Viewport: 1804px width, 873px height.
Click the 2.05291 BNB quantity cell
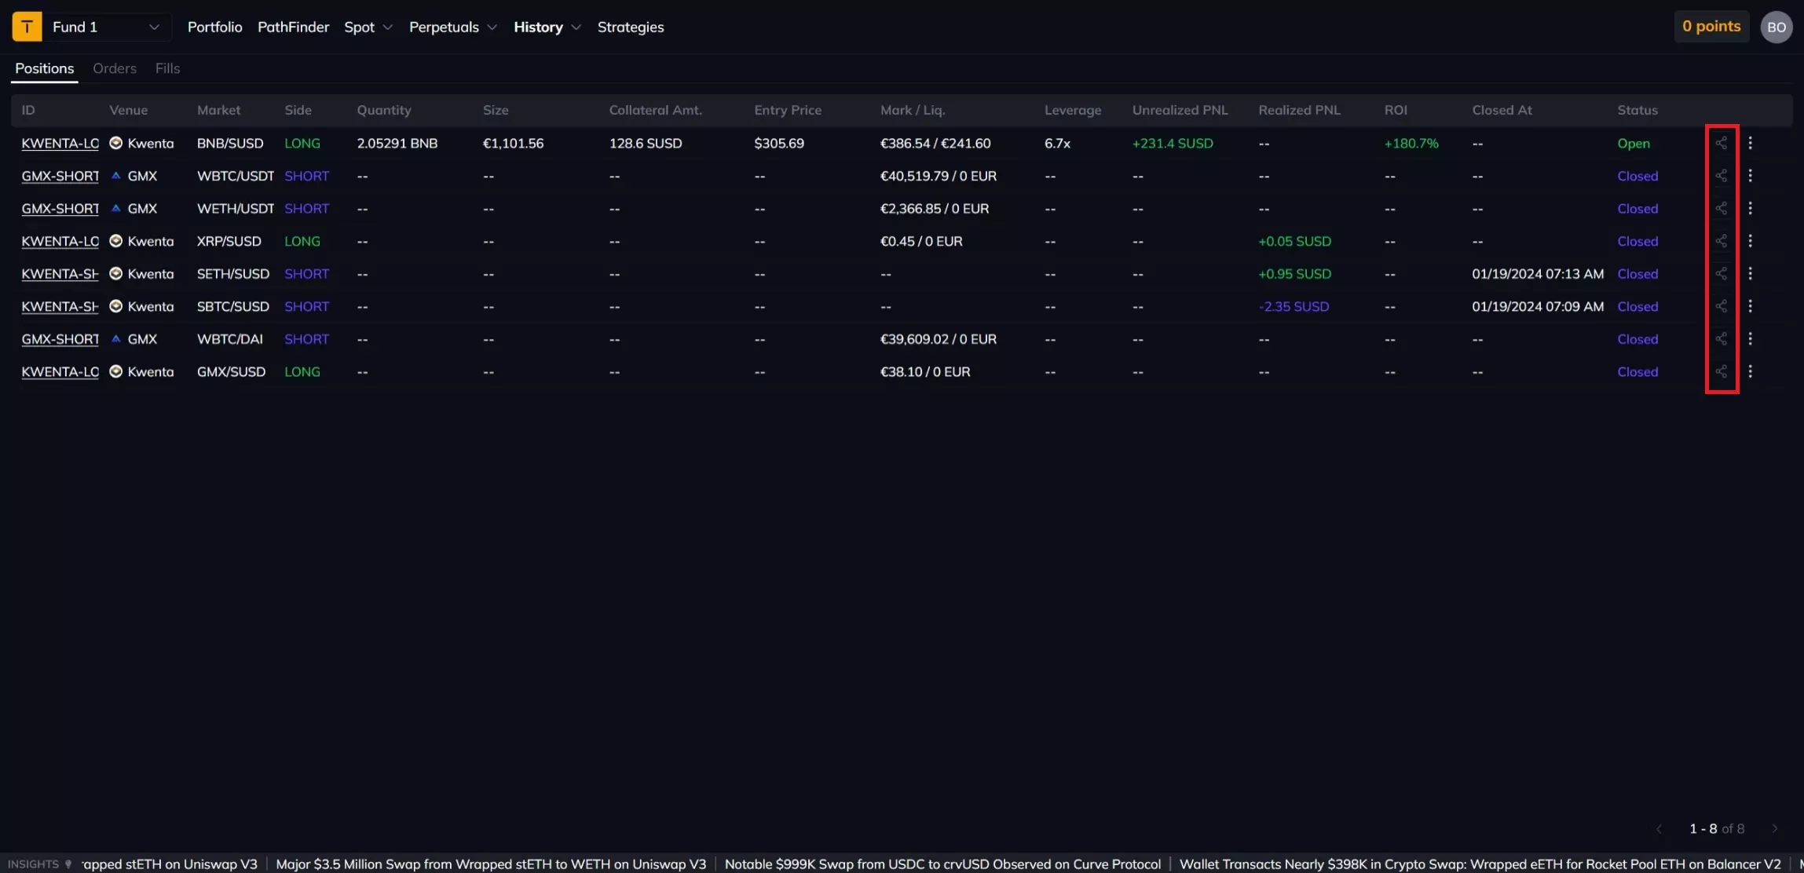coord(397,143)
